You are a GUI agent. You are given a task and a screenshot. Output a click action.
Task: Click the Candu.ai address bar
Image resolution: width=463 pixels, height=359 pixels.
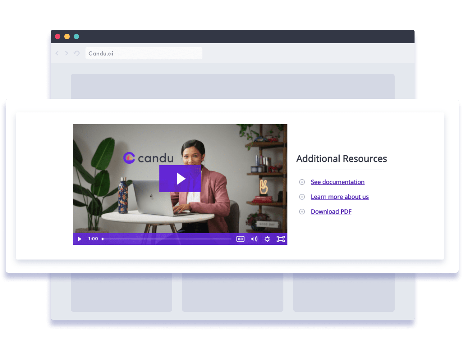tap(144, 53)
